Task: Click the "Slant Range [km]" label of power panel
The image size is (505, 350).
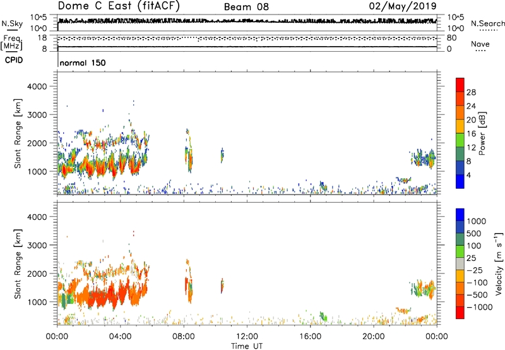Action: (18, 133)
